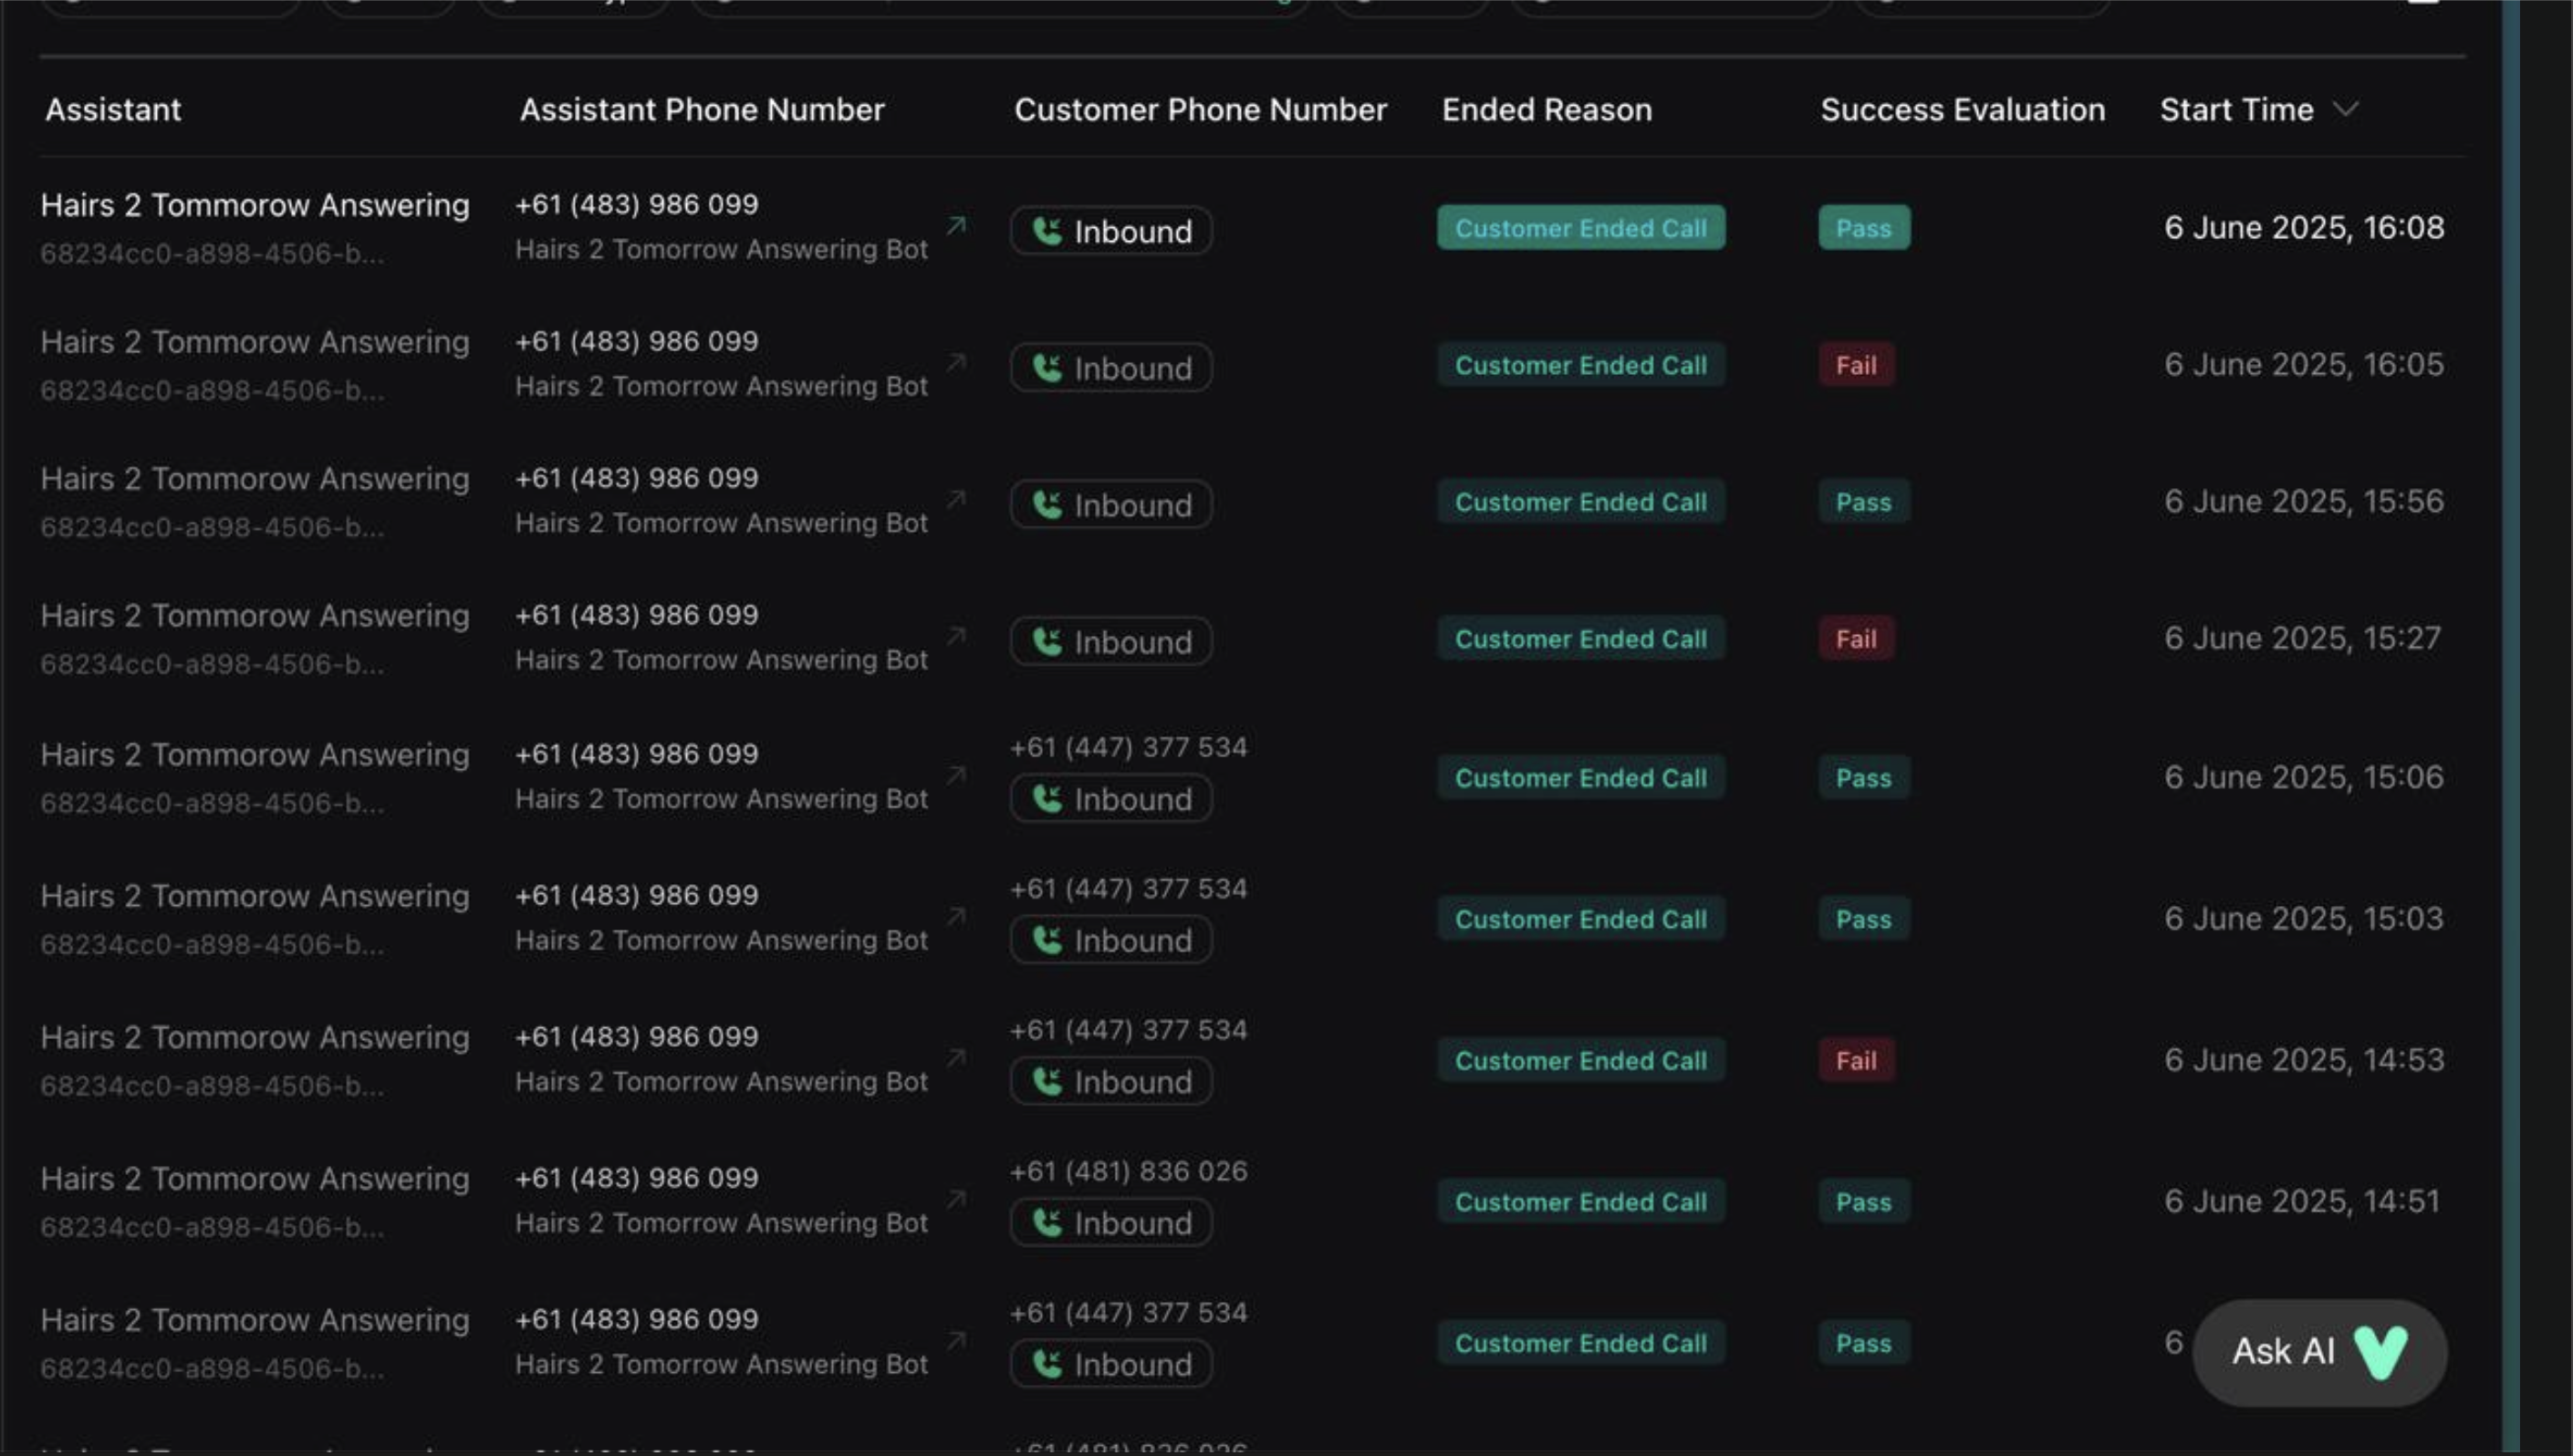This screenshot has height=1456, width=2573.
Task: Click the Ended Reason column header
Action: point(1546,109)
